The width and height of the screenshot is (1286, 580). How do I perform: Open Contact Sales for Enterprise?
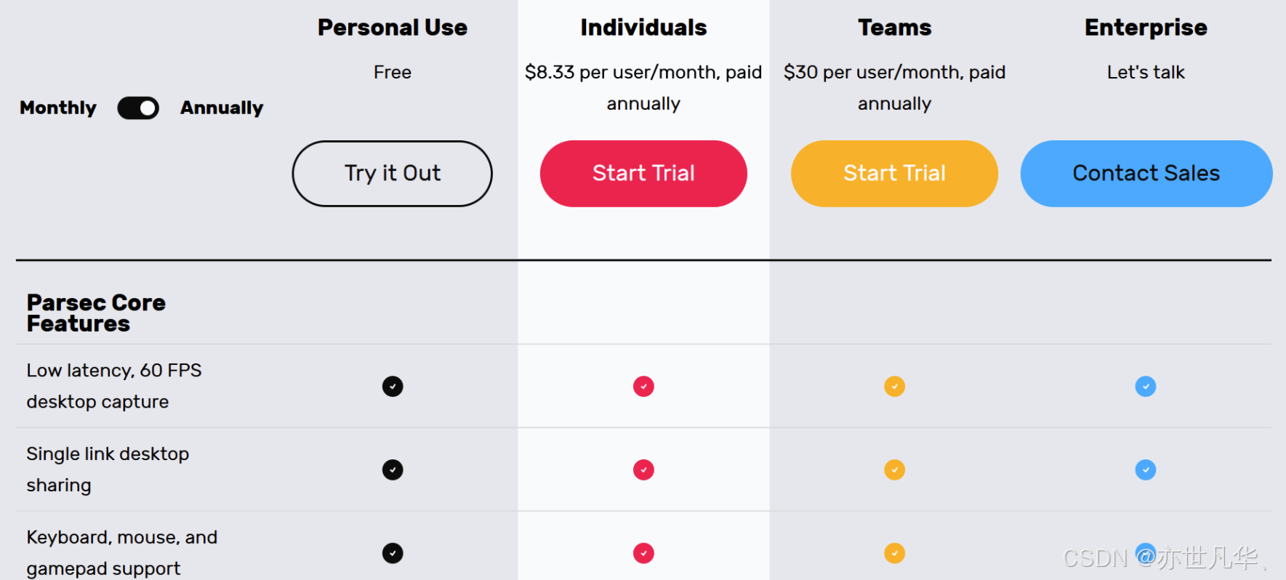[x=1146, y=174]
